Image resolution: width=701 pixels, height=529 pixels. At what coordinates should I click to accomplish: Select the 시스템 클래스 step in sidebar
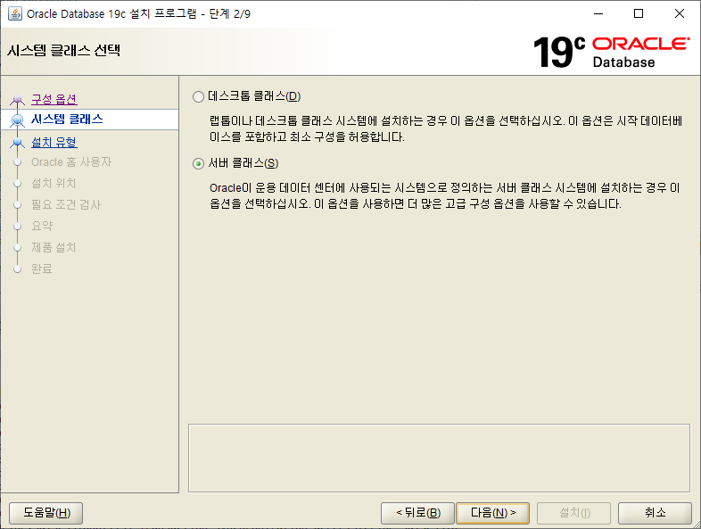[x=89, y=120]
